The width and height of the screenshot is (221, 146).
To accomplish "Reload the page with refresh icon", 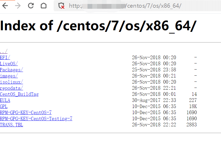I will pyautogui.click(x=31, y=6).
